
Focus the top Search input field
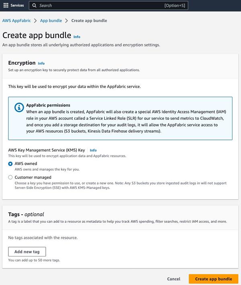click(100, 6)
